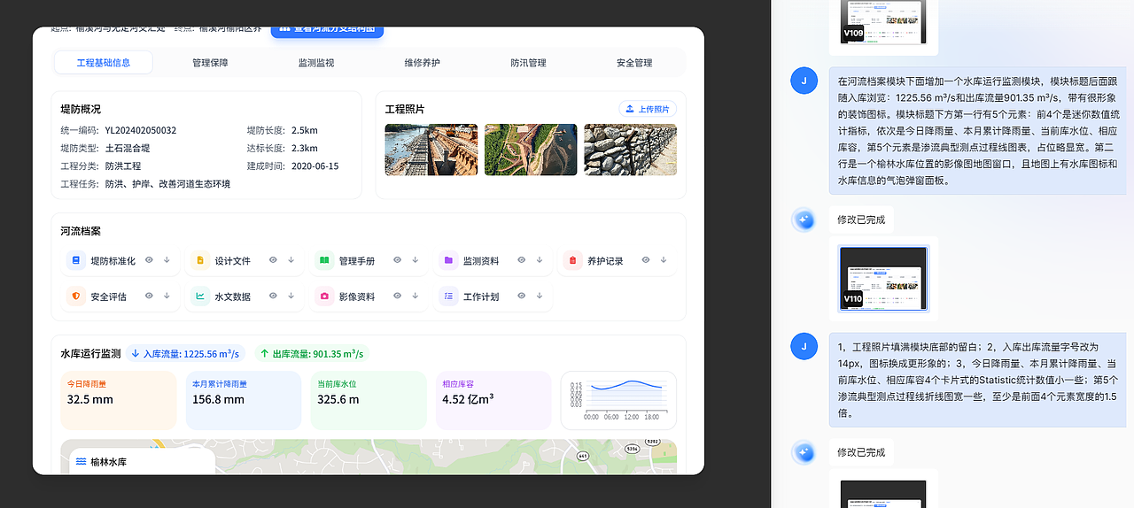Click the 榆林水库 map popup header

click(x=142, y=461)
